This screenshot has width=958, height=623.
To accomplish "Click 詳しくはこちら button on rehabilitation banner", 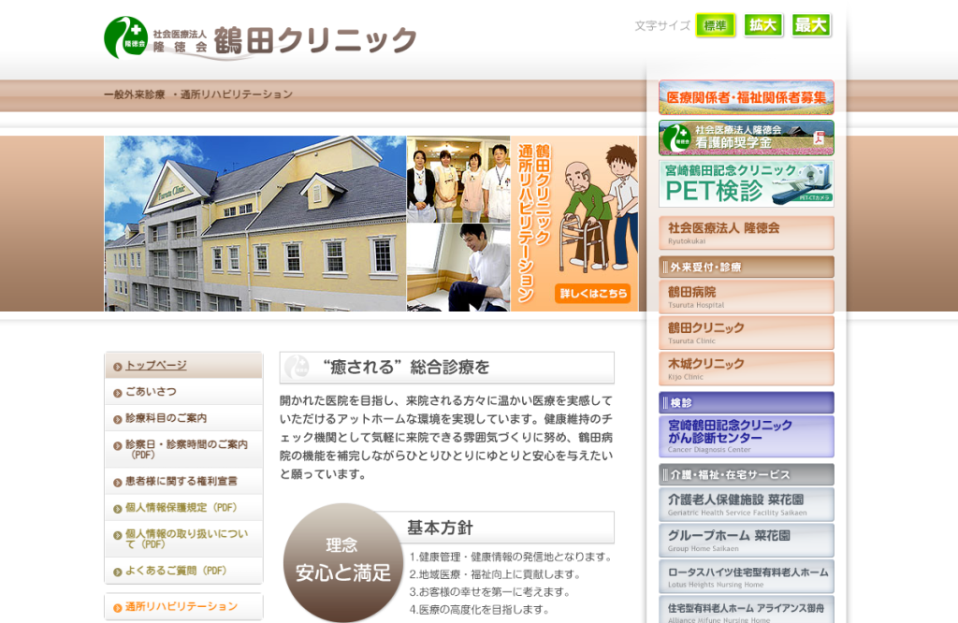I will (592, 293).
